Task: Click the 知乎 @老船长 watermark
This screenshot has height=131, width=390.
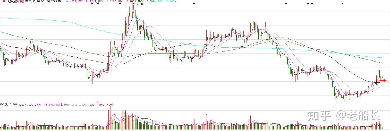Action: (344, 115)
